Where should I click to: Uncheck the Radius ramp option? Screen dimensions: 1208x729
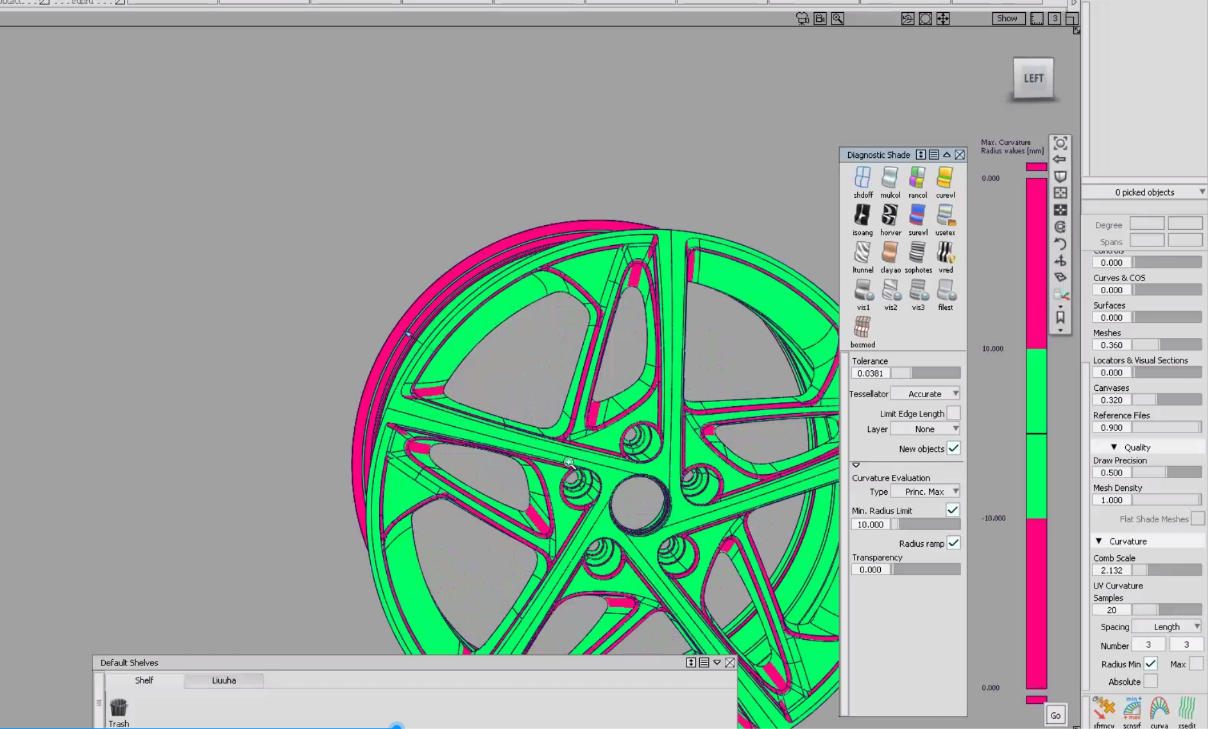953,542
